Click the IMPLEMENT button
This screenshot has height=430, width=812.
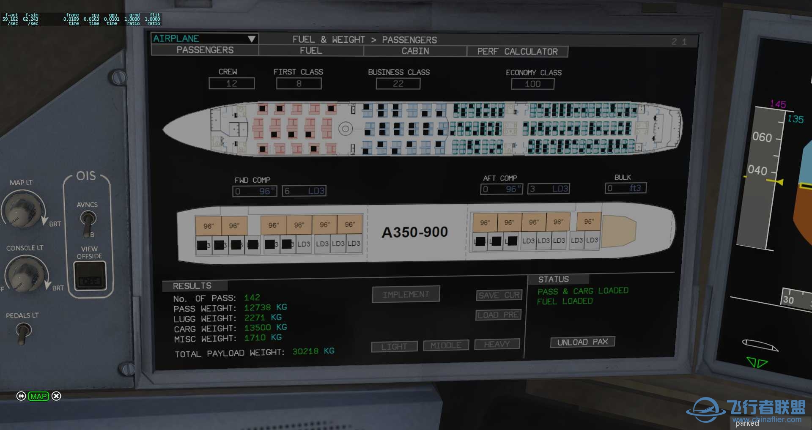pyautogui.click(x=406, y=294)
